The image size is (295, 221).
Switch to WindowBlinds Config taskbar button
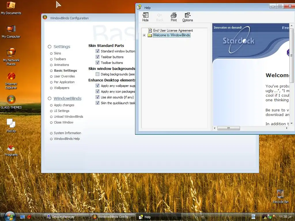click(113, 217)
